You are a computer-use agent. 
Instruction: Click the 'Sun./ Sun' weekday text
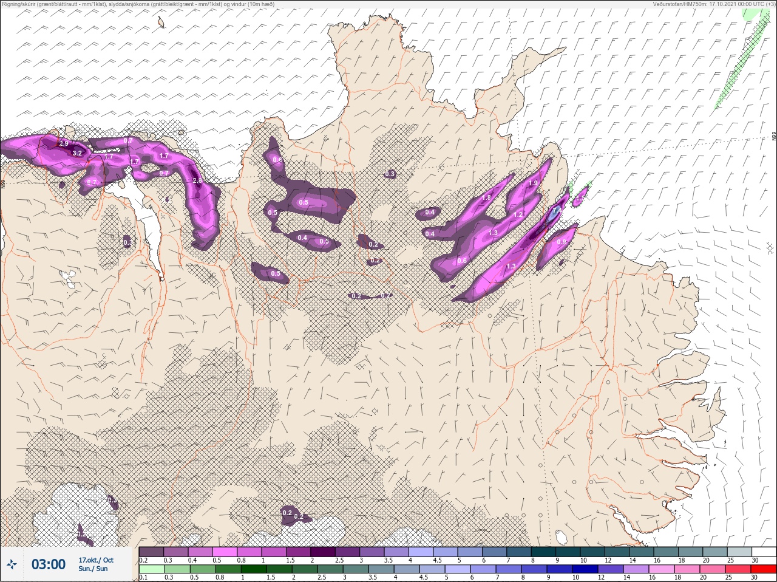point(93,569)
